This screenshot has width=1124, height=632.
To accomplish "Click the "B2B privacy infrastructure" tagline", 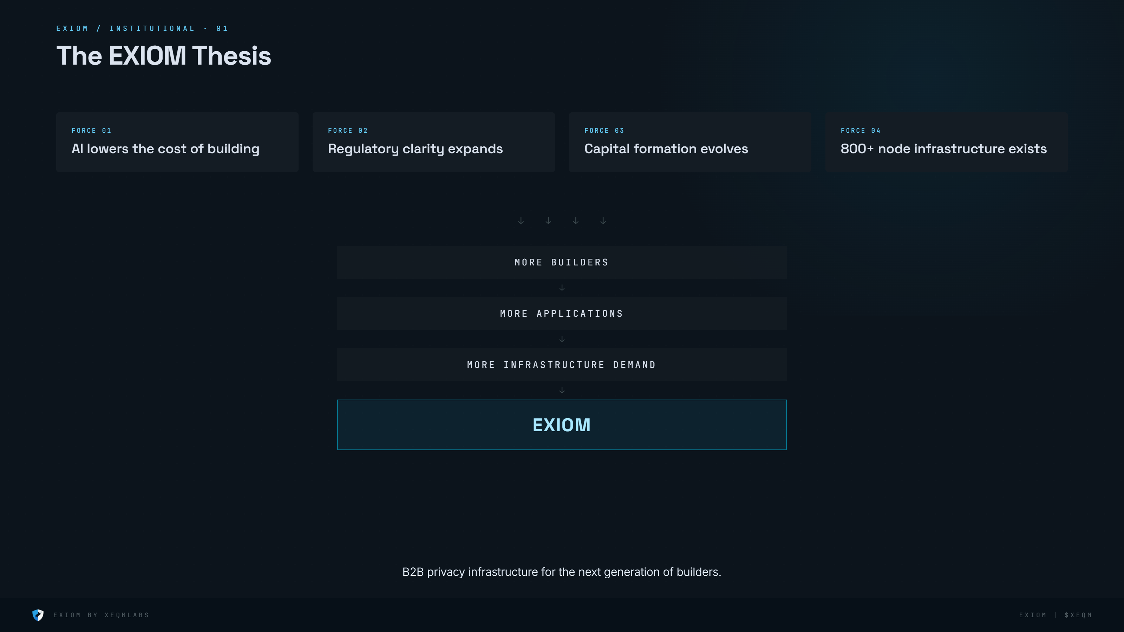I will click(x=562, y=572).
